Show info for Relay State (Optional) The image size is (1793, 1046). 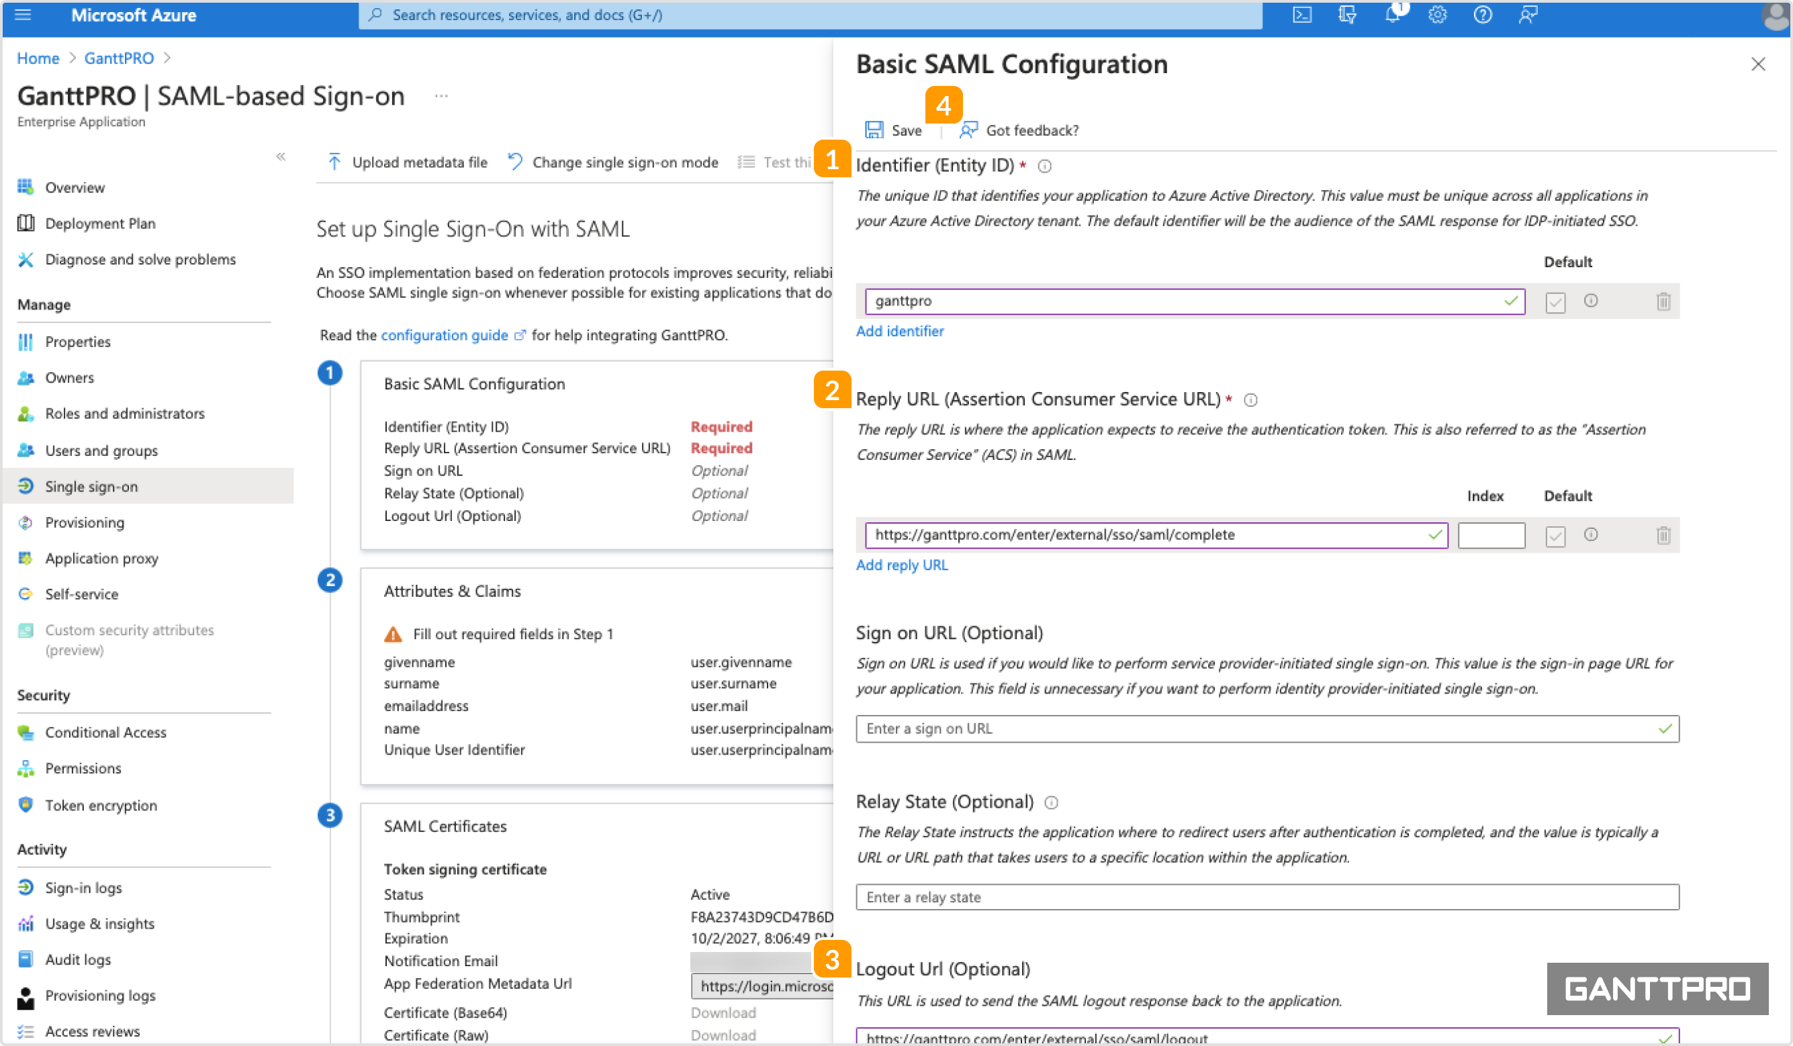(x=1051, y=803)
